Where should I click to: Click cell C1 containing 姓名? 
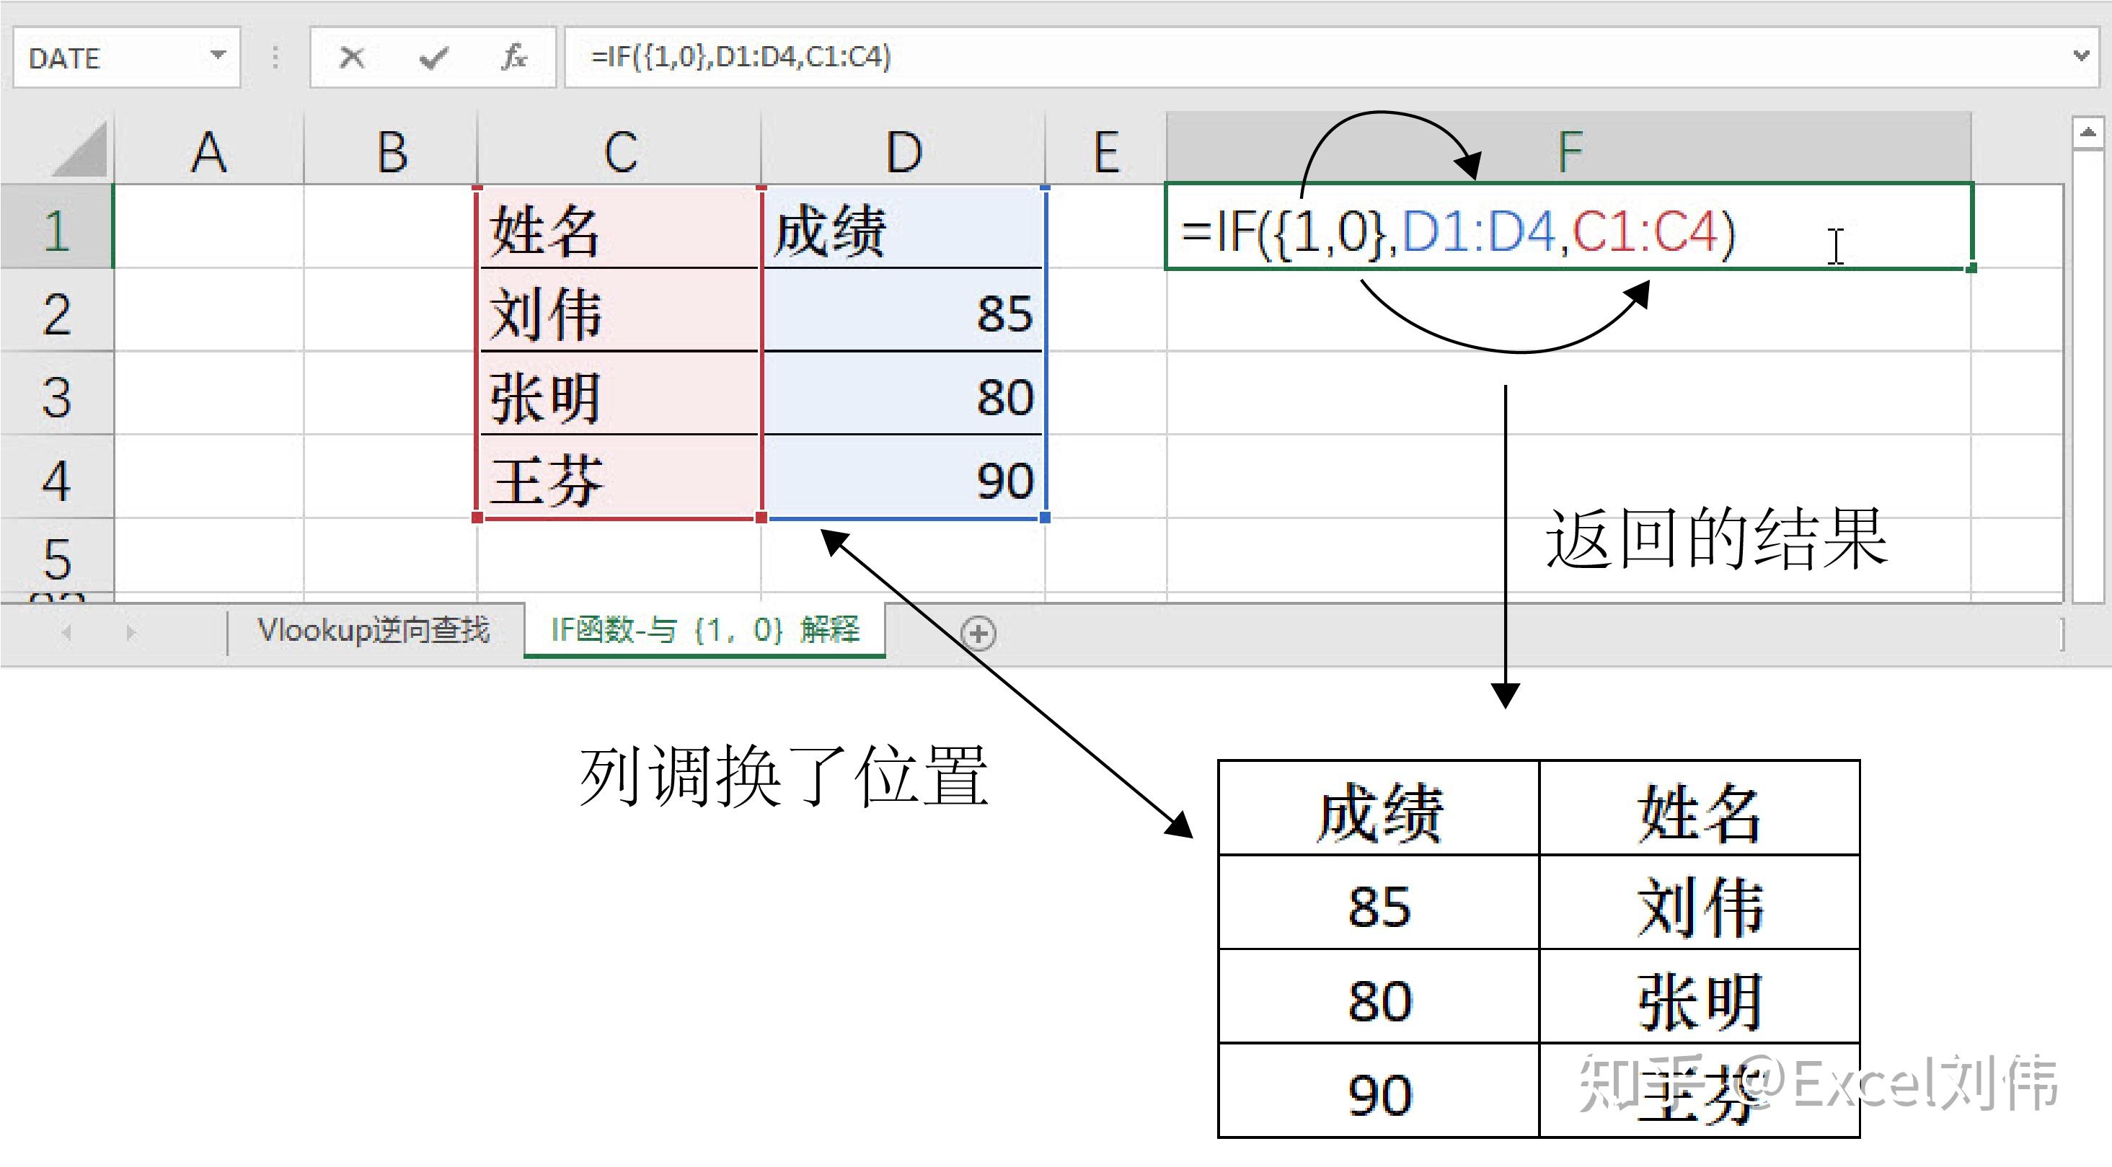point(620,228)
